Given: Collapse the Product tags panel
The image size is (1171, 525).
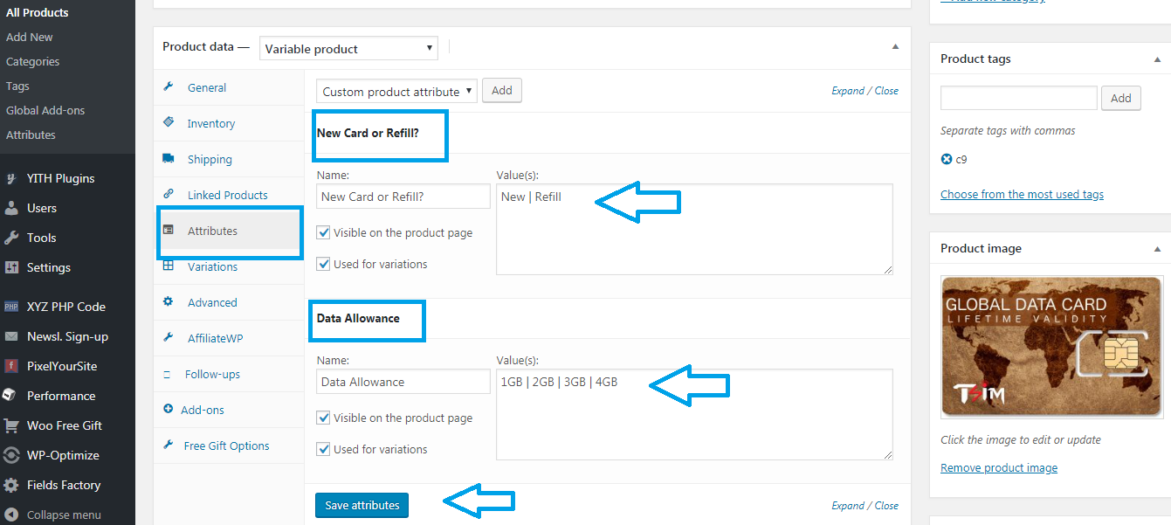Looking at the screenshot, I should (x=1157, y=59).
